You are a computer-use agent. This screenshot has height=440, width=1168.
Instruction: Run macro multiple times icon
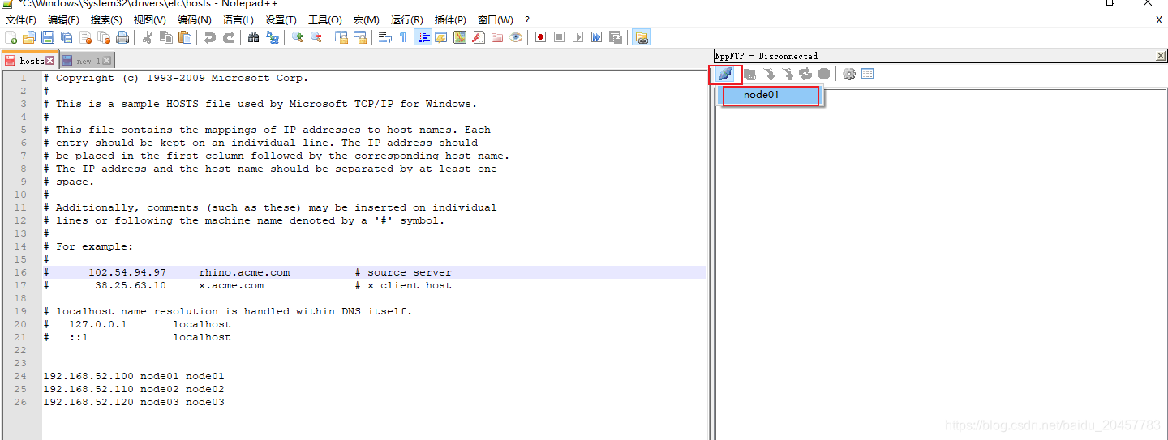(x=596, y=37)
